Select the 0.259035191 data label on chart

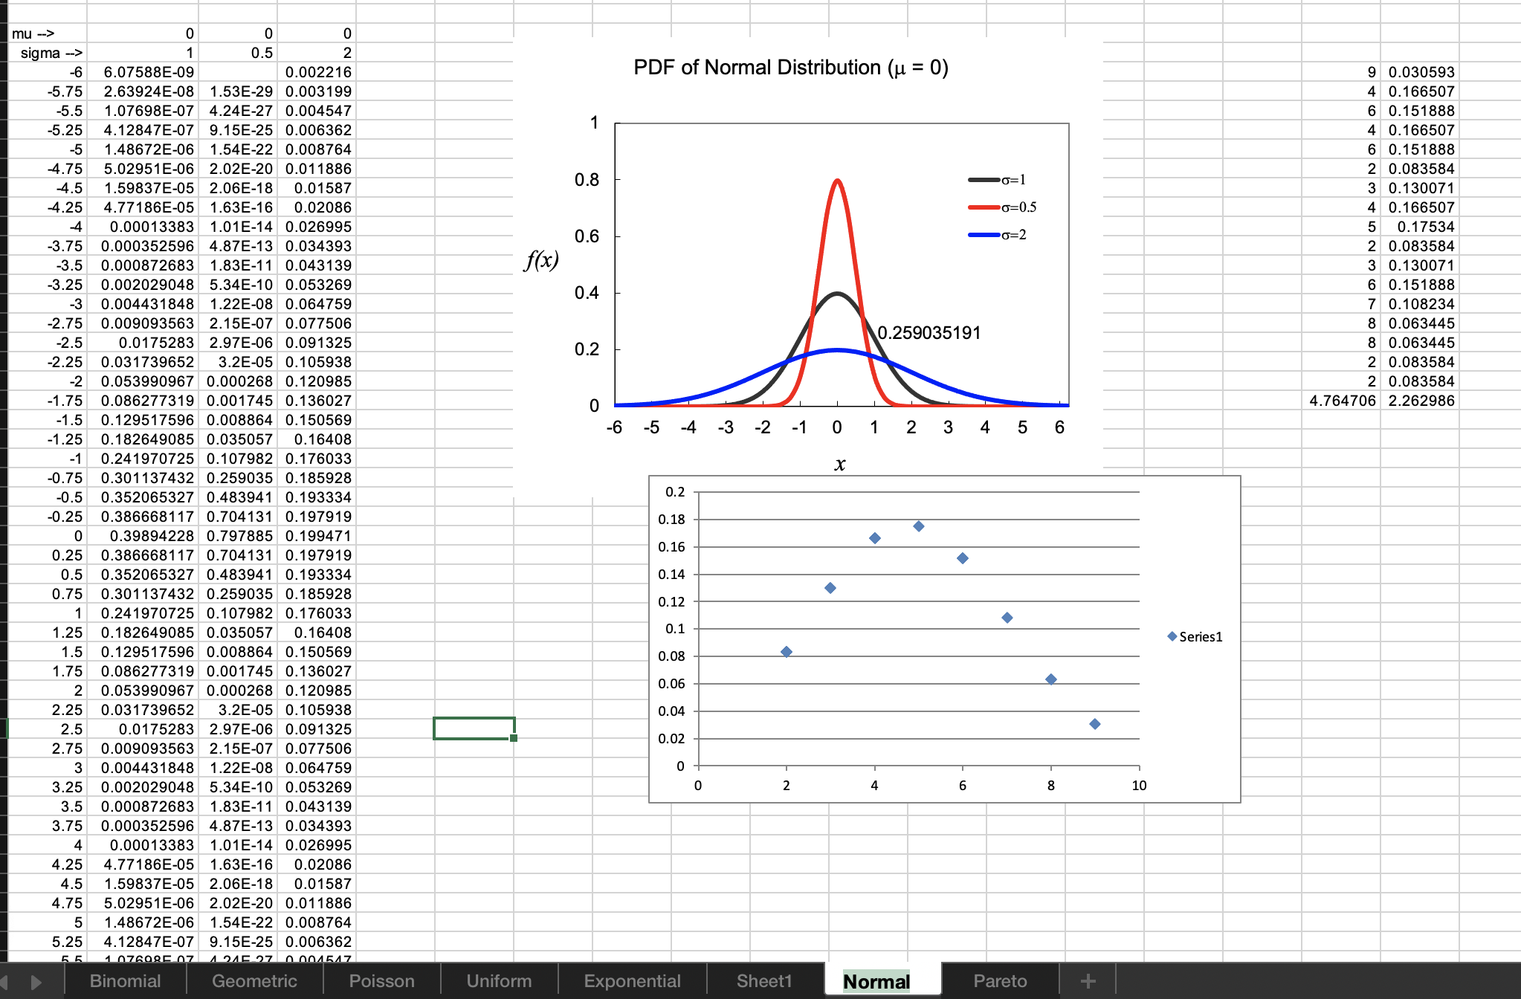pyautogui.click(x=929, y=333)
